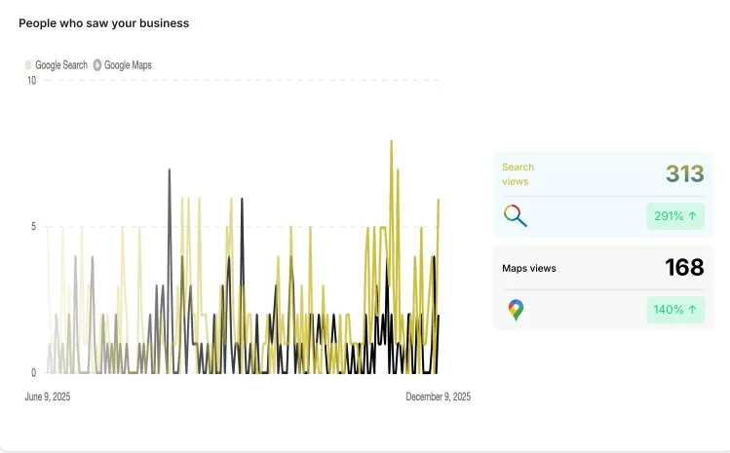This screenshot has height=453, width=730.
Task: Click the 313 search views count
Action: tap(684, 174)
